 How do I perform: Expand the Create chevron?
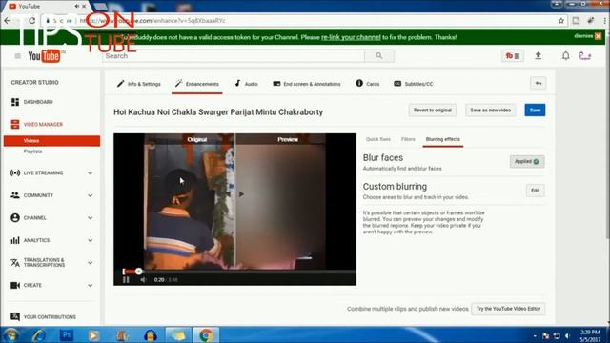(x=91, y=286)
